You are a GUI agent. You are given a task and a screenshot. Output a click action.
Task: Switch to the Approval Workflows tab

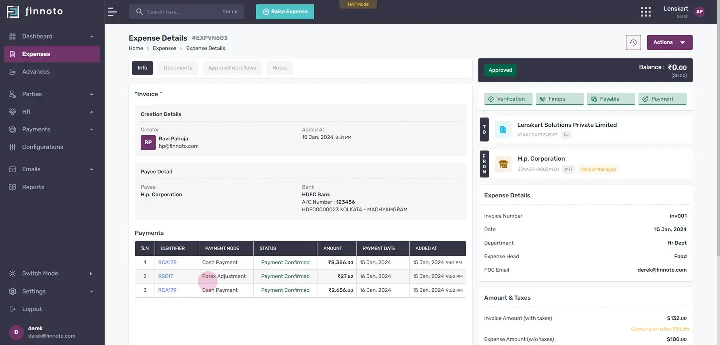(x=232, y=68)
